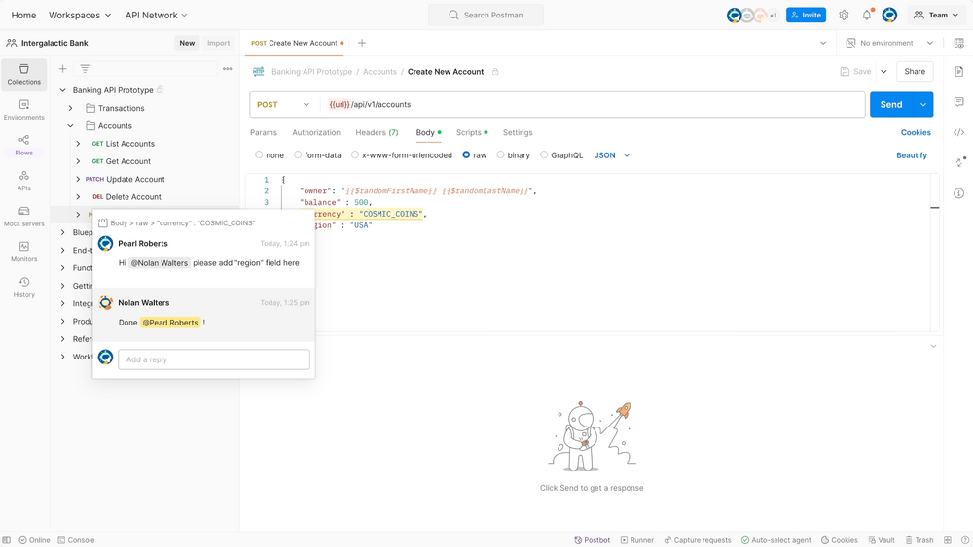
Task: Expand the Transactions folder
Action: click(71, 108)
